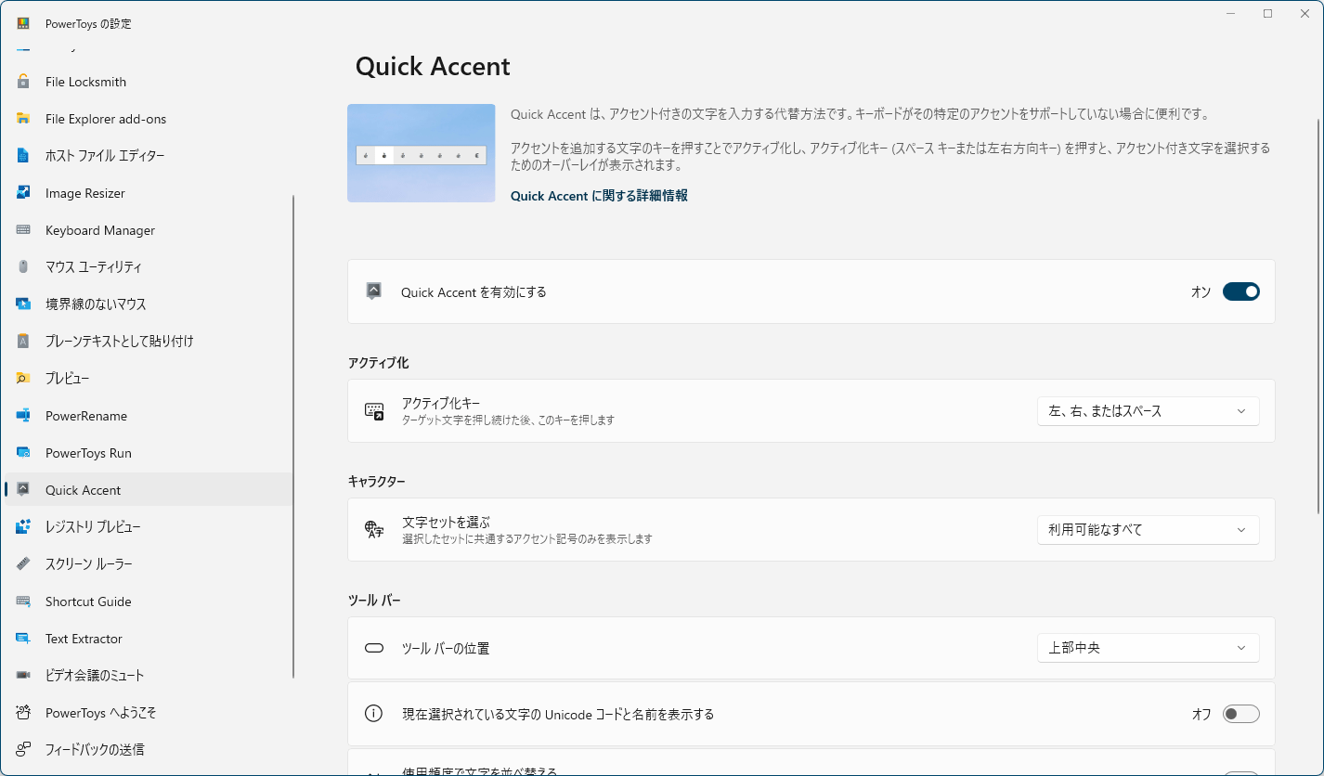Click the ビデオ会議のミュート camera icon

[x=23, y=676]
